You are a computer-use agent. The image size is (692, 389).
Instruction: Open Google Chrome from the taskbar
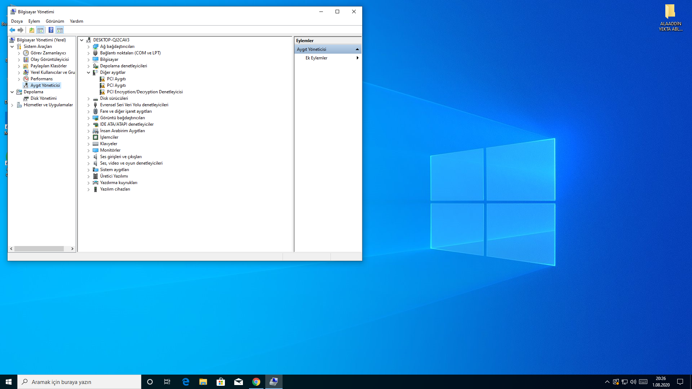256,382
